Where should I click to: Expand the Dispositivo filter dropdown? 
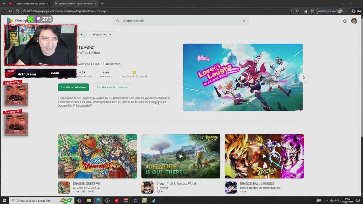click(x=102, y=35)
